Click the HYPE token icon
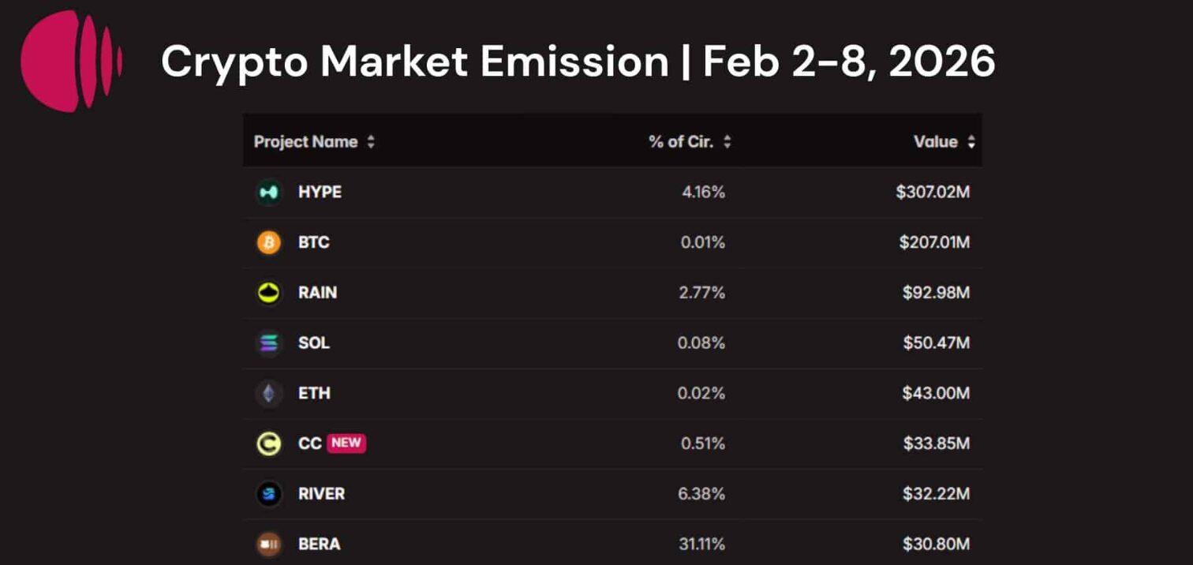 [x=269, y=192]
